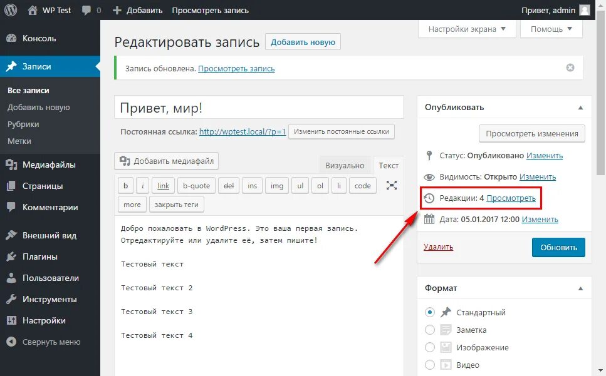Click Просмотреть запись link in notice

(x=236, y=69)
